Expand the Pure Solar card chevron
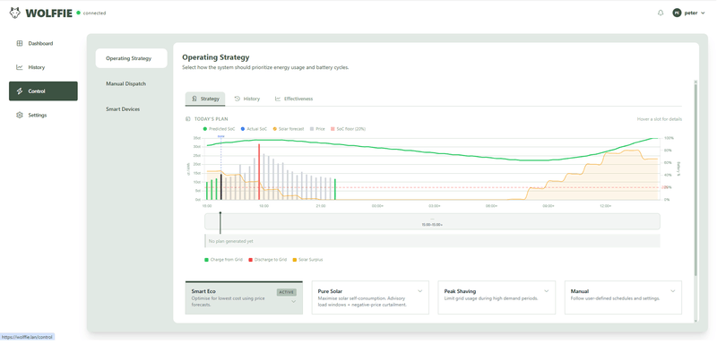The image size is (717, 345). click(419, 291)
